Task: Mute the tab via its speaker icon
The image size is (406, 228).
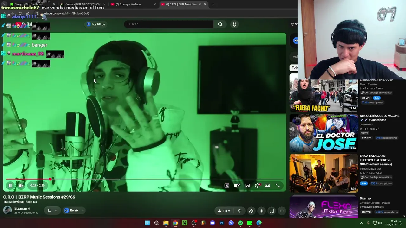Action: coord(200,4)
